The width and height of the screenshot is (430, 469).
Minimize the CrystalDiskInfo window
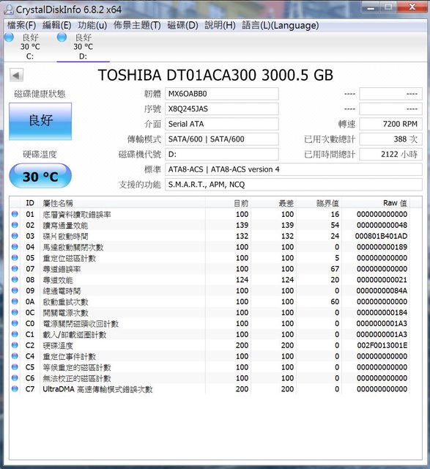point(371,7)
